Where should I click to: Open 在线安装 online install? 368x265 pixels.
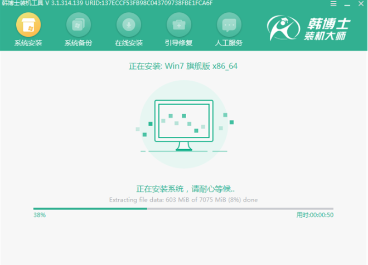click(129, 30)
